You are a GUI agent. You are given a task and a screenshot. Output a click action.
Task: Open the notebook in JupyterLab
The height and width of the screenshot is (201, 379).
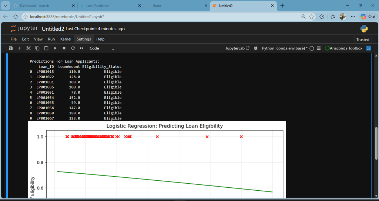[237, 48]
